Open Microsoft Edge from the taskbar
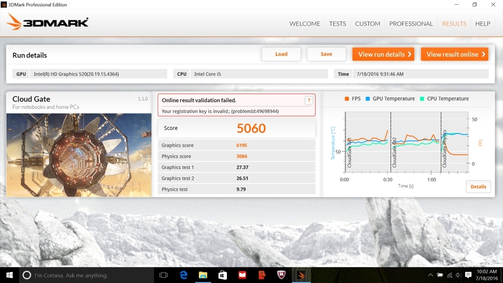Screen dimensions: 503x283 coord(183,275)
